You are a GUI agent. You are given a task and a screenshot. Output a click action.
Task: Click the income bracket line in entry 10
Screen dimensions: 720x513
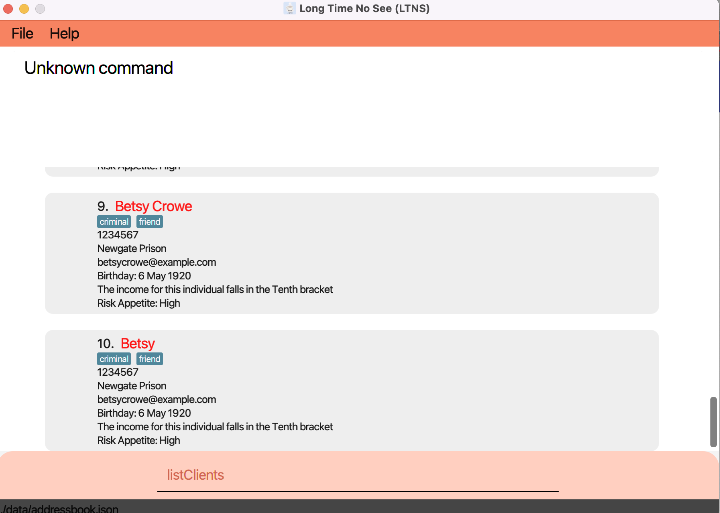tap(215, 426)
